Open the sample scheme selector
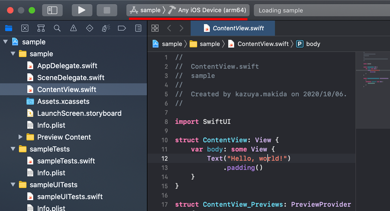390x211 pixels. pyautogui.click(x=145, y=10)
